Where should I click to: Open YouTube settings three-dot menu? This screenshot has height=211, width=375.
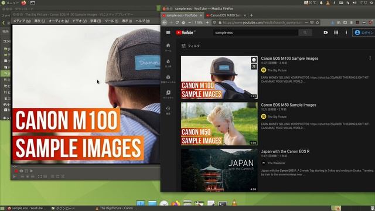[x=346, y=33]
